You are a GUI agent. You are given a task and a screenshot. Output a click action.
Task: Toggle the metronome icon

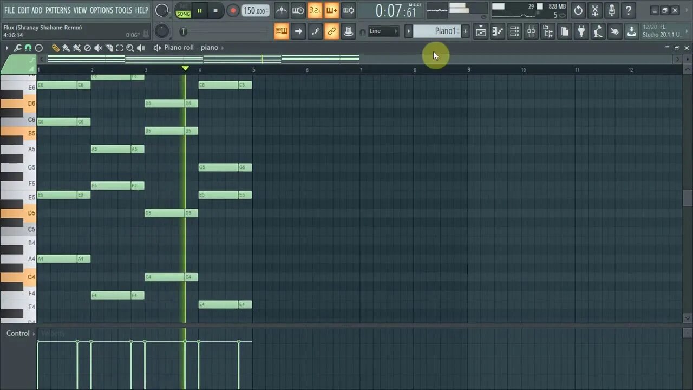(x=282, y=10)
